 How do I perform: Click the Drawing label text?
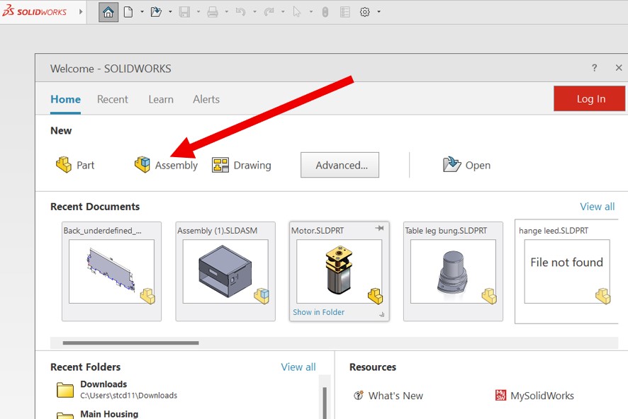coord(252,165)
